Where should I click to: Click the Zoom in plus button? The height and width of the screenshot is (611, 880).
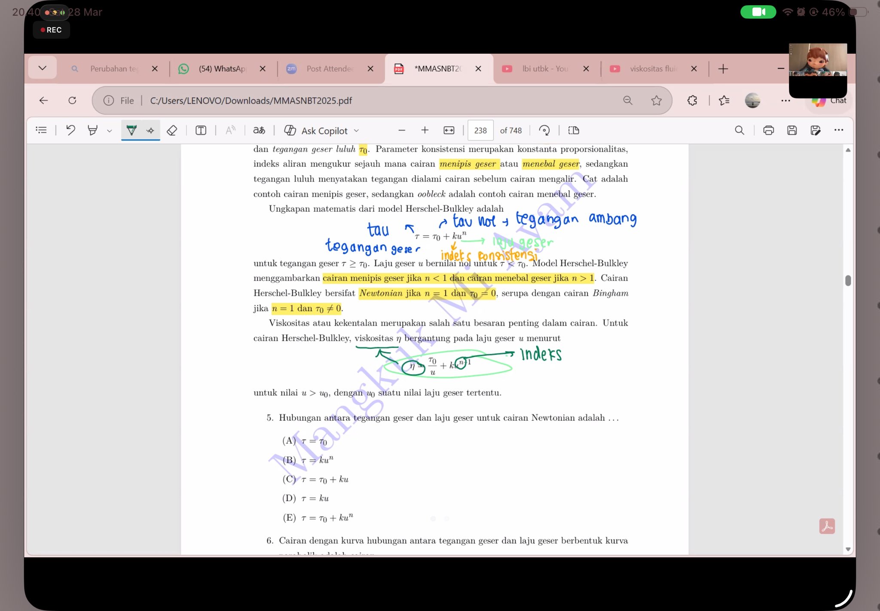tap(425, 130)
